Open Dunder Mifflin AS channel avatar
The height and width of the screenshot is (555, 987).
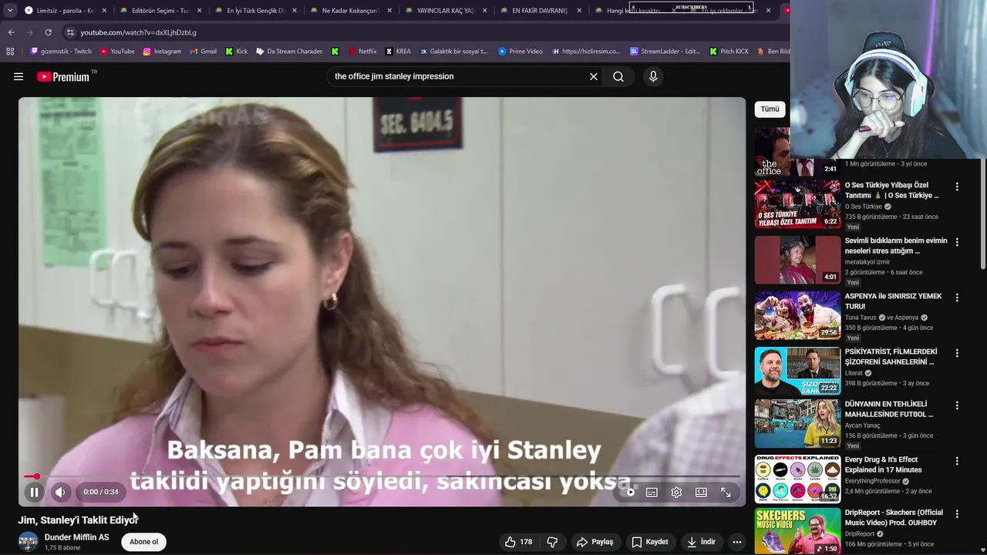click(x=29, y=542)
